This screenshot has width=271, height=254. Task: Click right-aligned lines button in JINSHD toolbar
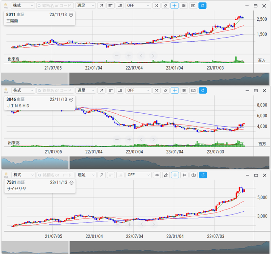pos(120,90)
